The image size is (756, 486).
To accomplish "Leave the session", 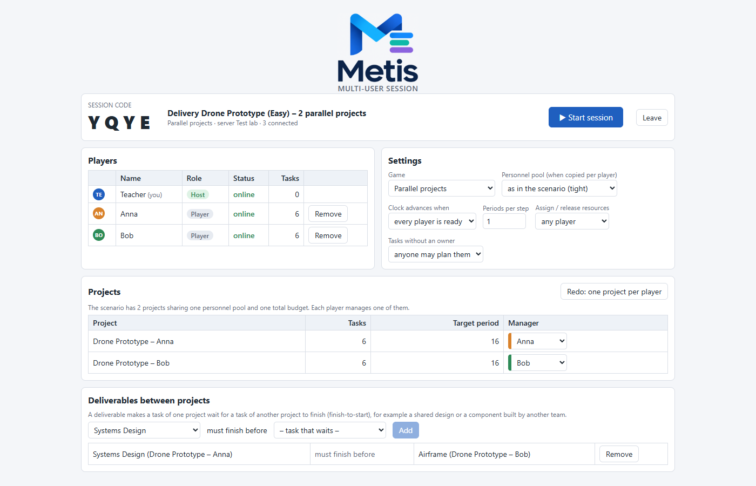I will click(652, 118).
